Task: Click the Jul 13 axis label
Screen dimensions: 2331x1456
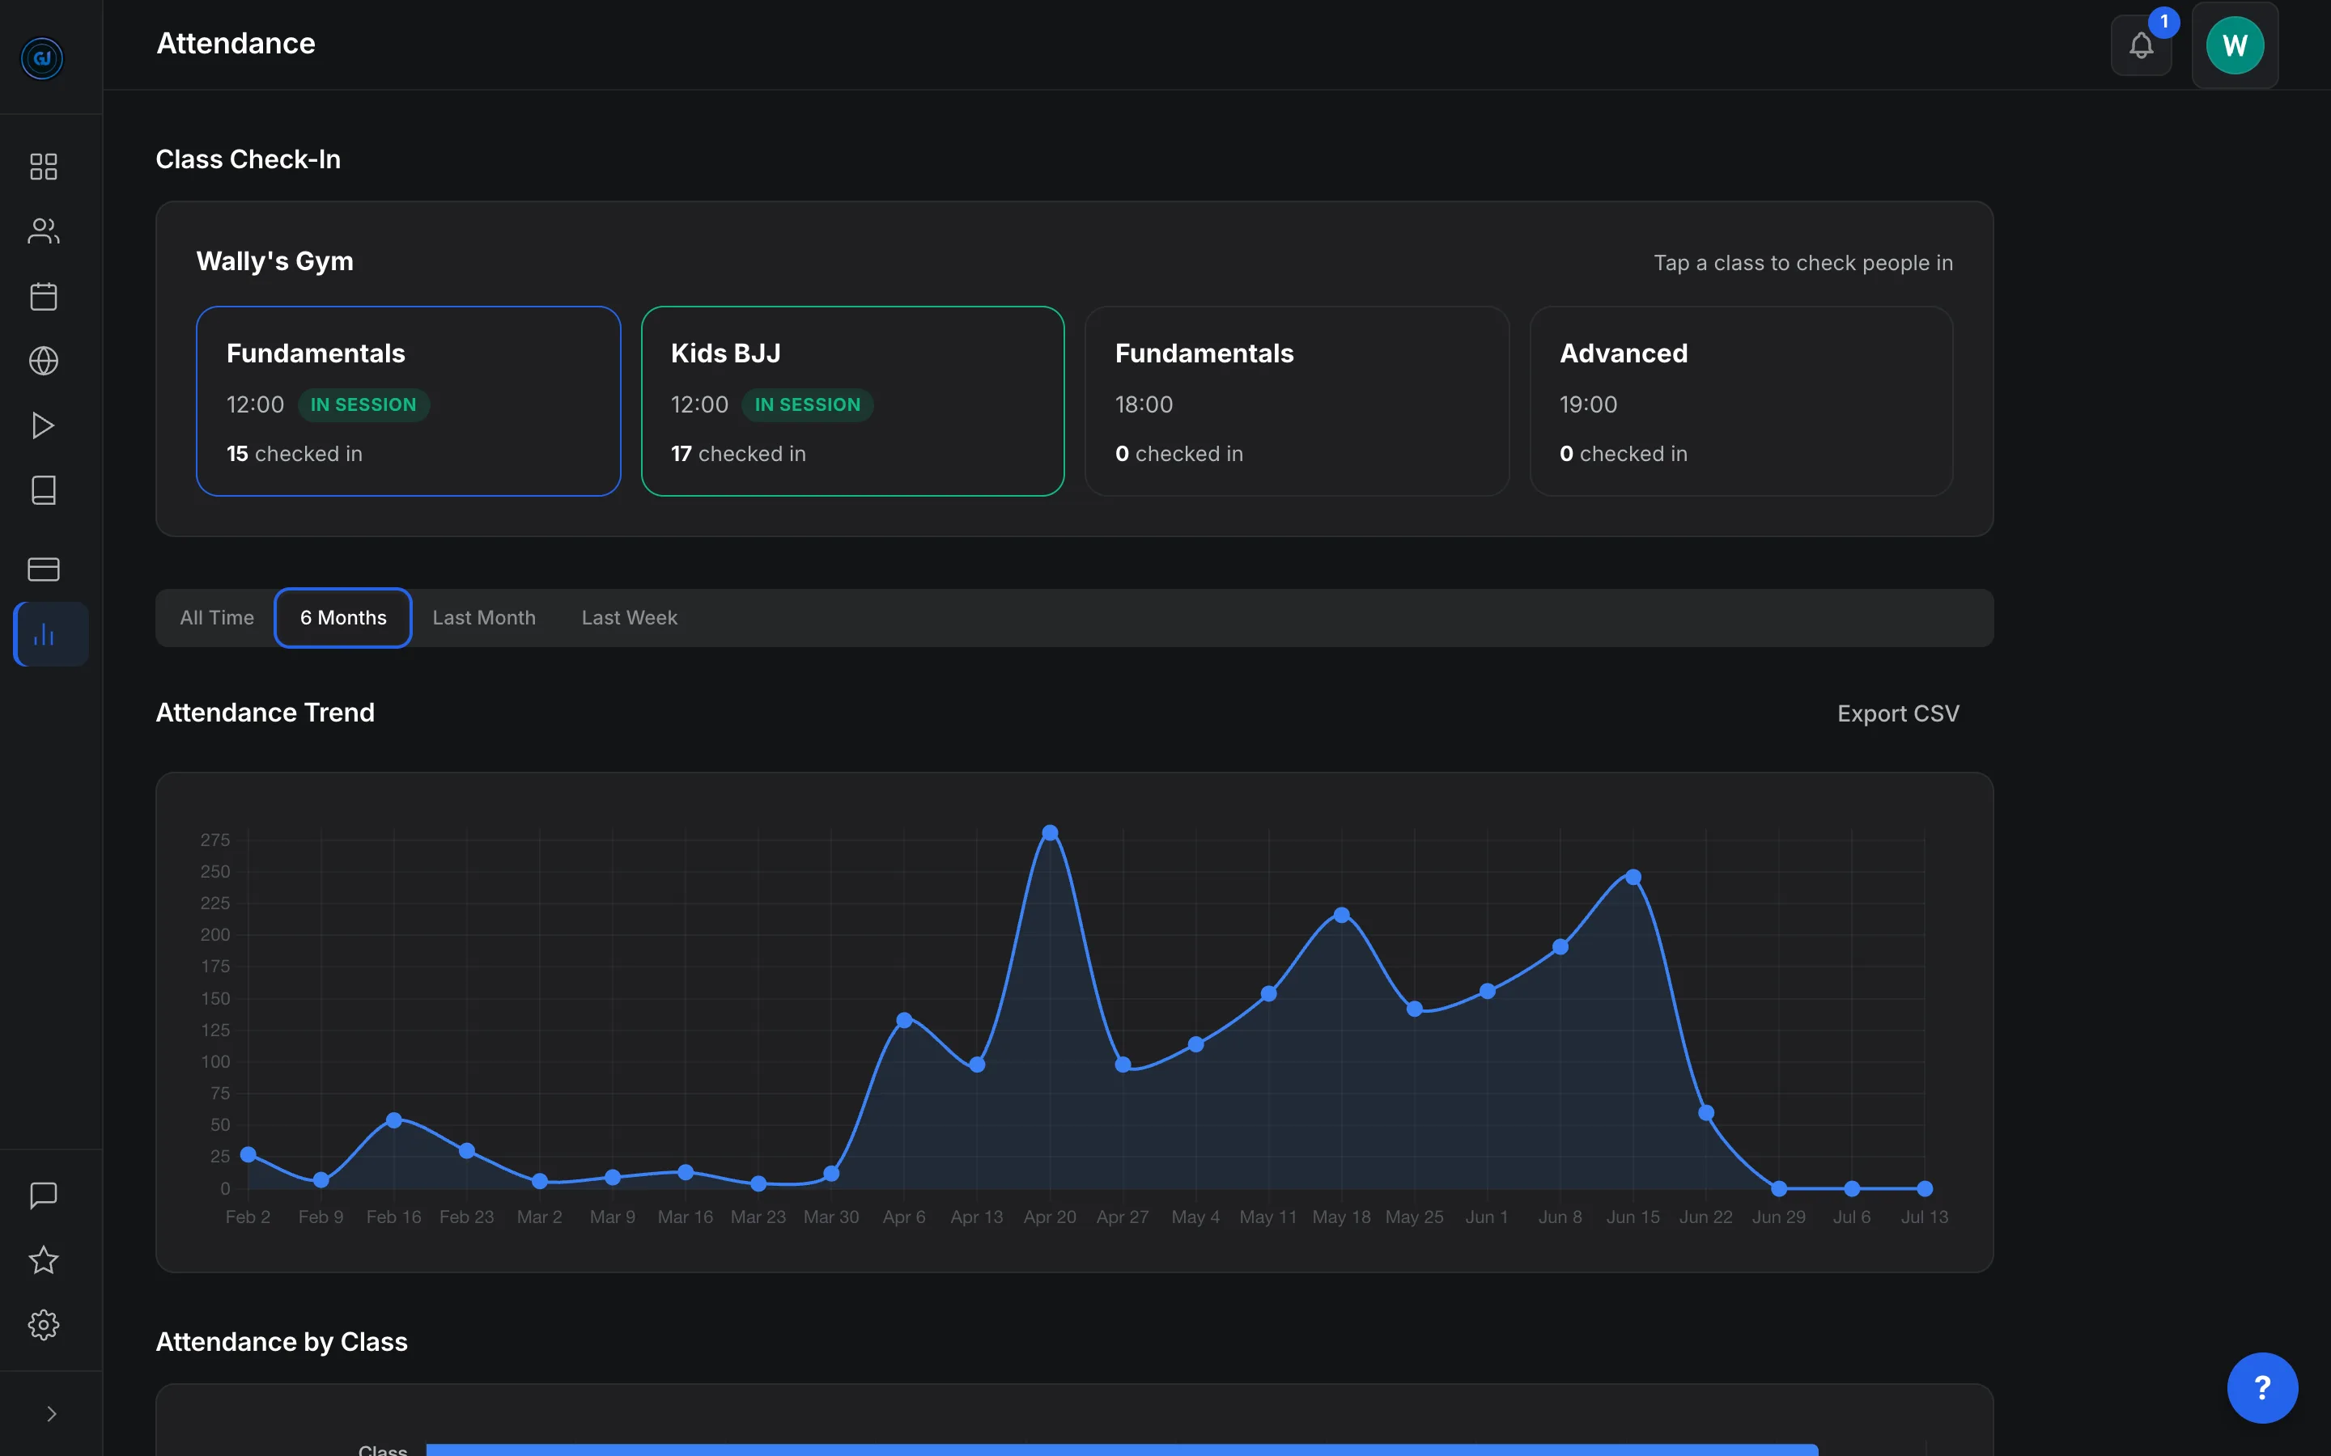Action: pyautogui.click(x=1924, y=1217)
